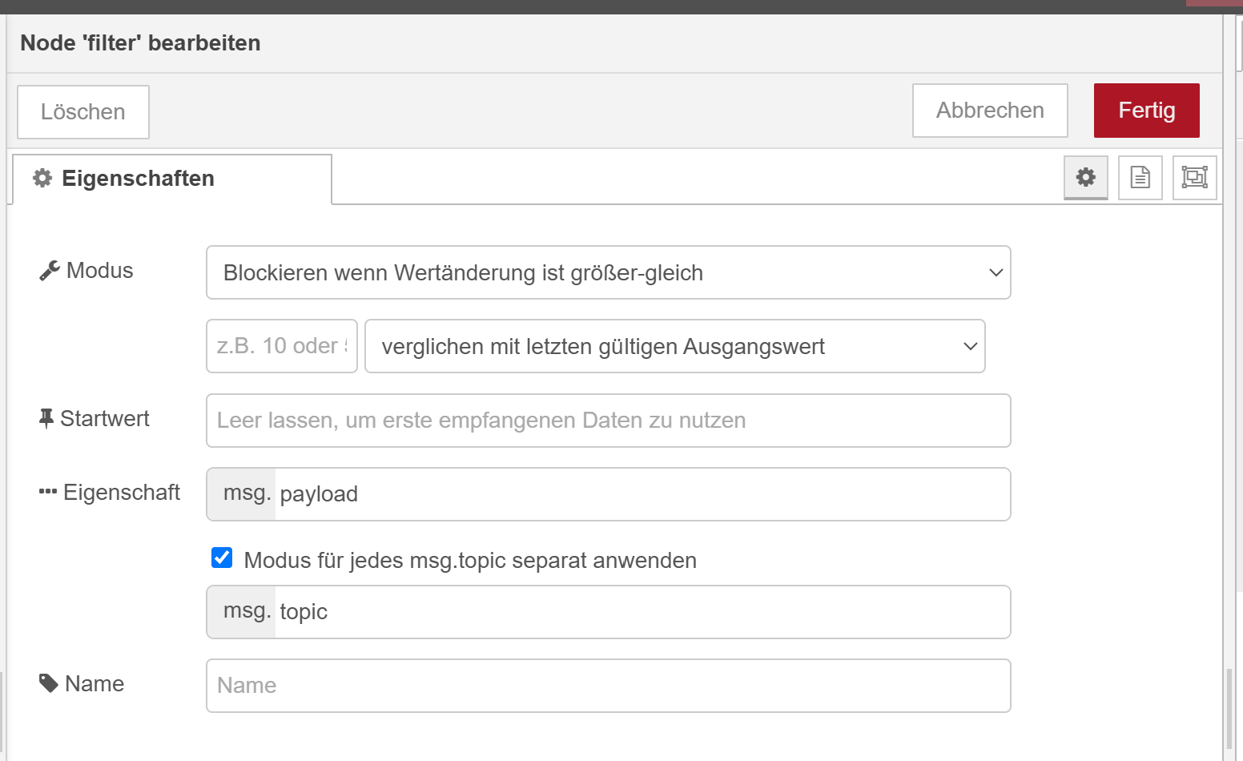
Task: Click the 'Startwert' label
Action: (95, 418)
